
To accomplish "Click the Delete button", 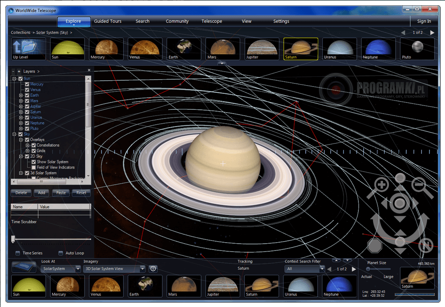I will [21, 193].
